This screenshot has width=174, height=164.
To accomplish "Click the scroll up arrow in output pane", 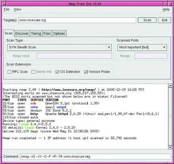I will pos(170,86).
